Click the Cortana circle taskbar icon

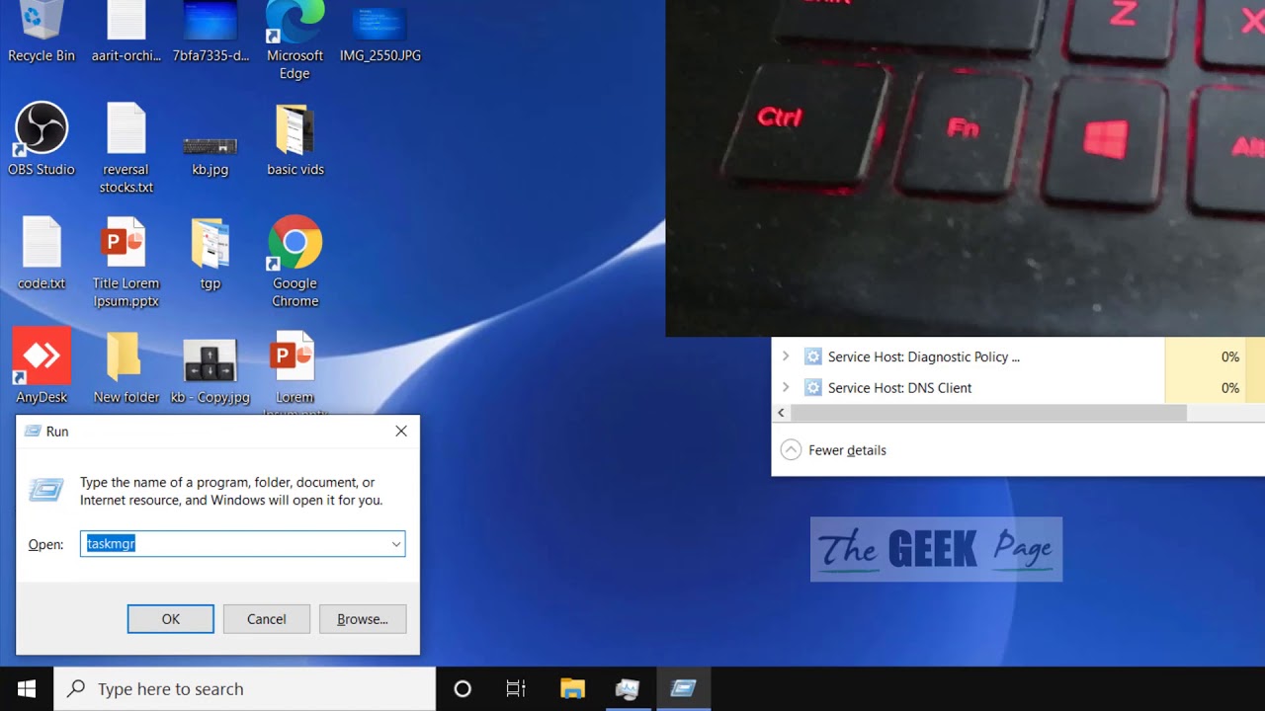click(x=463, y=689)
